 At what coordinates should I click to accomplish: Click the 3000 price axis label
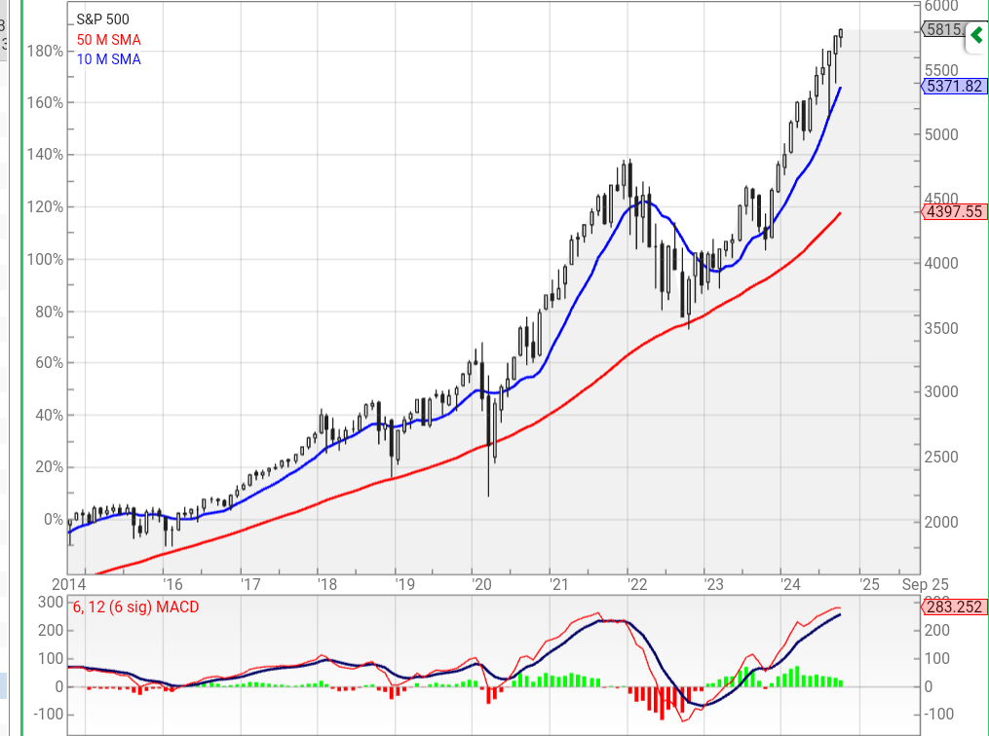941,391
